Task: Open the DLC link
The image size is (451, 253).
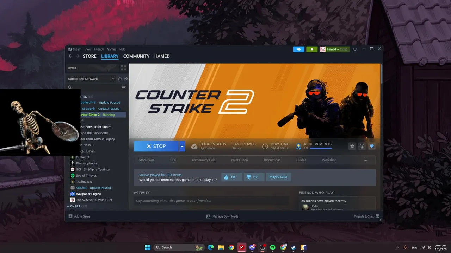Action: coord(173,160)
